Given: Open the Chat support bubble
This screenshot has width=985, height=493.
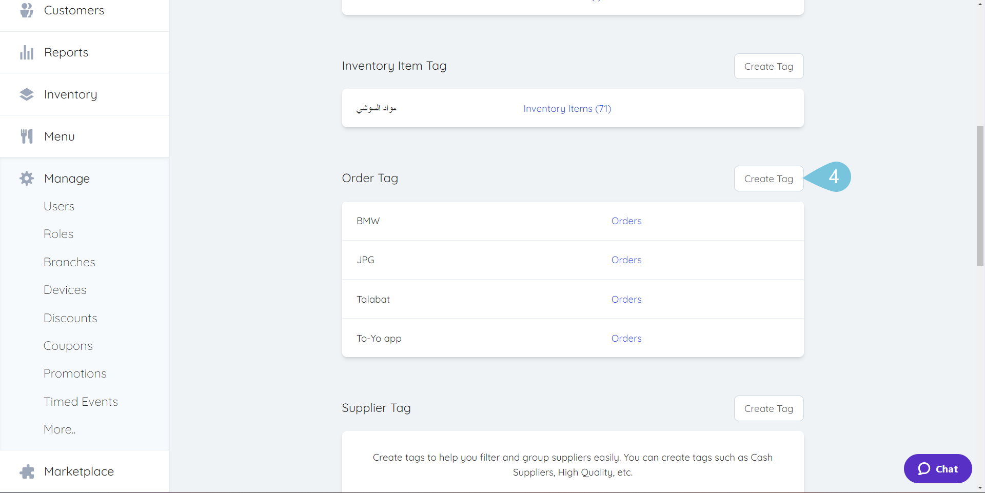Looking at the screenshot, I should [937, 468].
